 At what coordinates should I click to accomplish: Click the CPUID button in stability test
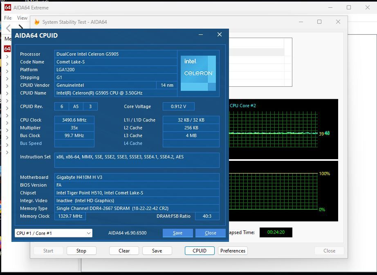[200, 251]
